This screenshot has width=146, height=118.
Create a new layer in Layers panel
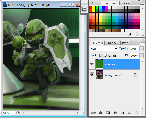pyautogui.click(x=130, y=113)
